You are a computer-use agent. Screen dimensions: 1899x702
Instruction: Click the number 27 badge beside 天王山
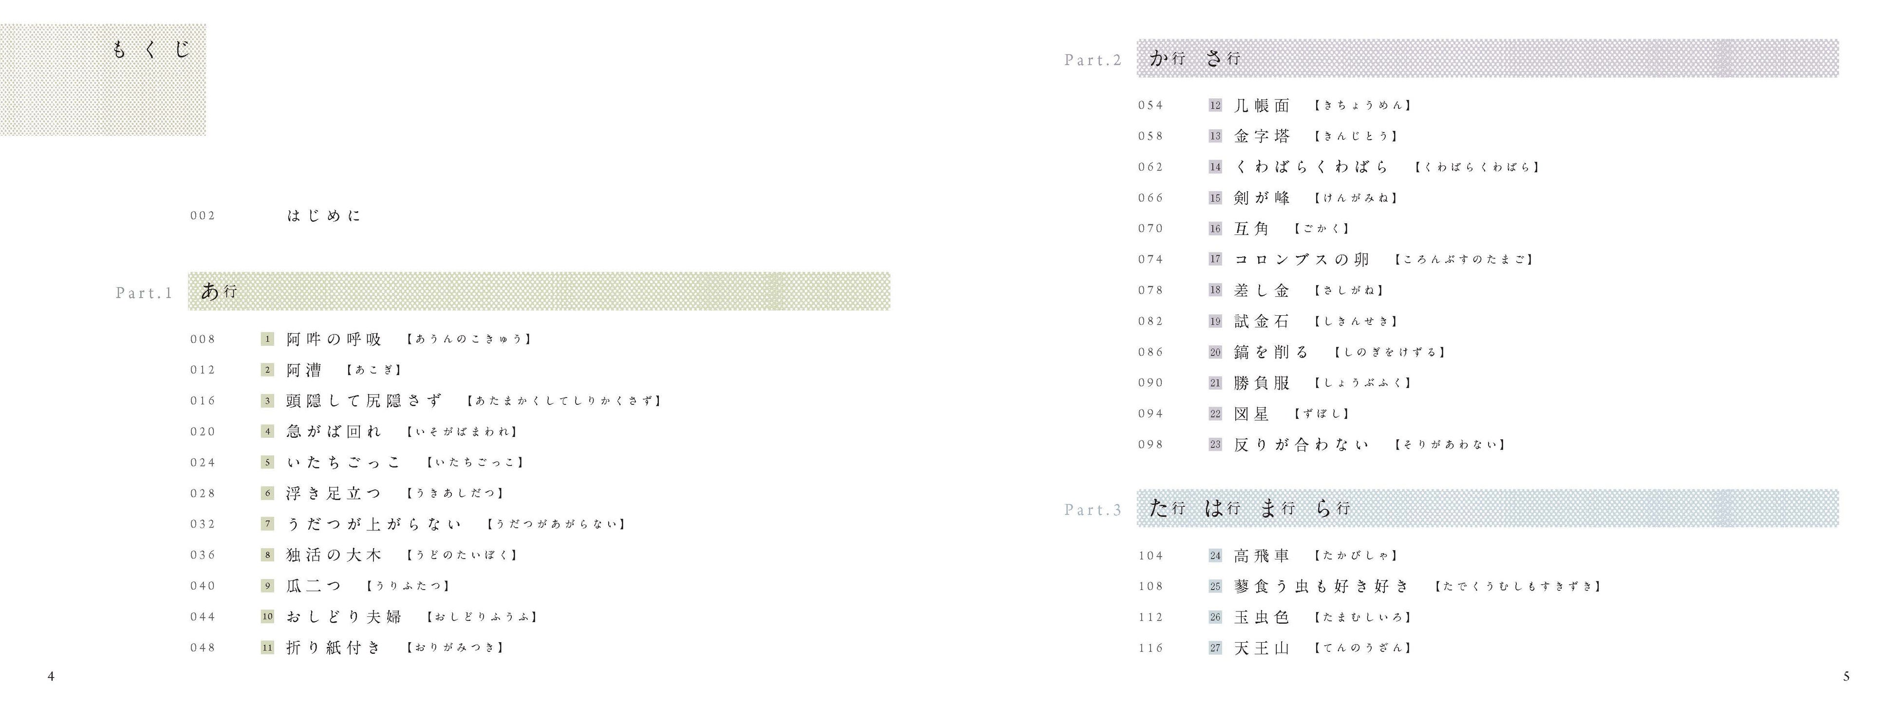pyautogui.click(x=1215, y=648)
